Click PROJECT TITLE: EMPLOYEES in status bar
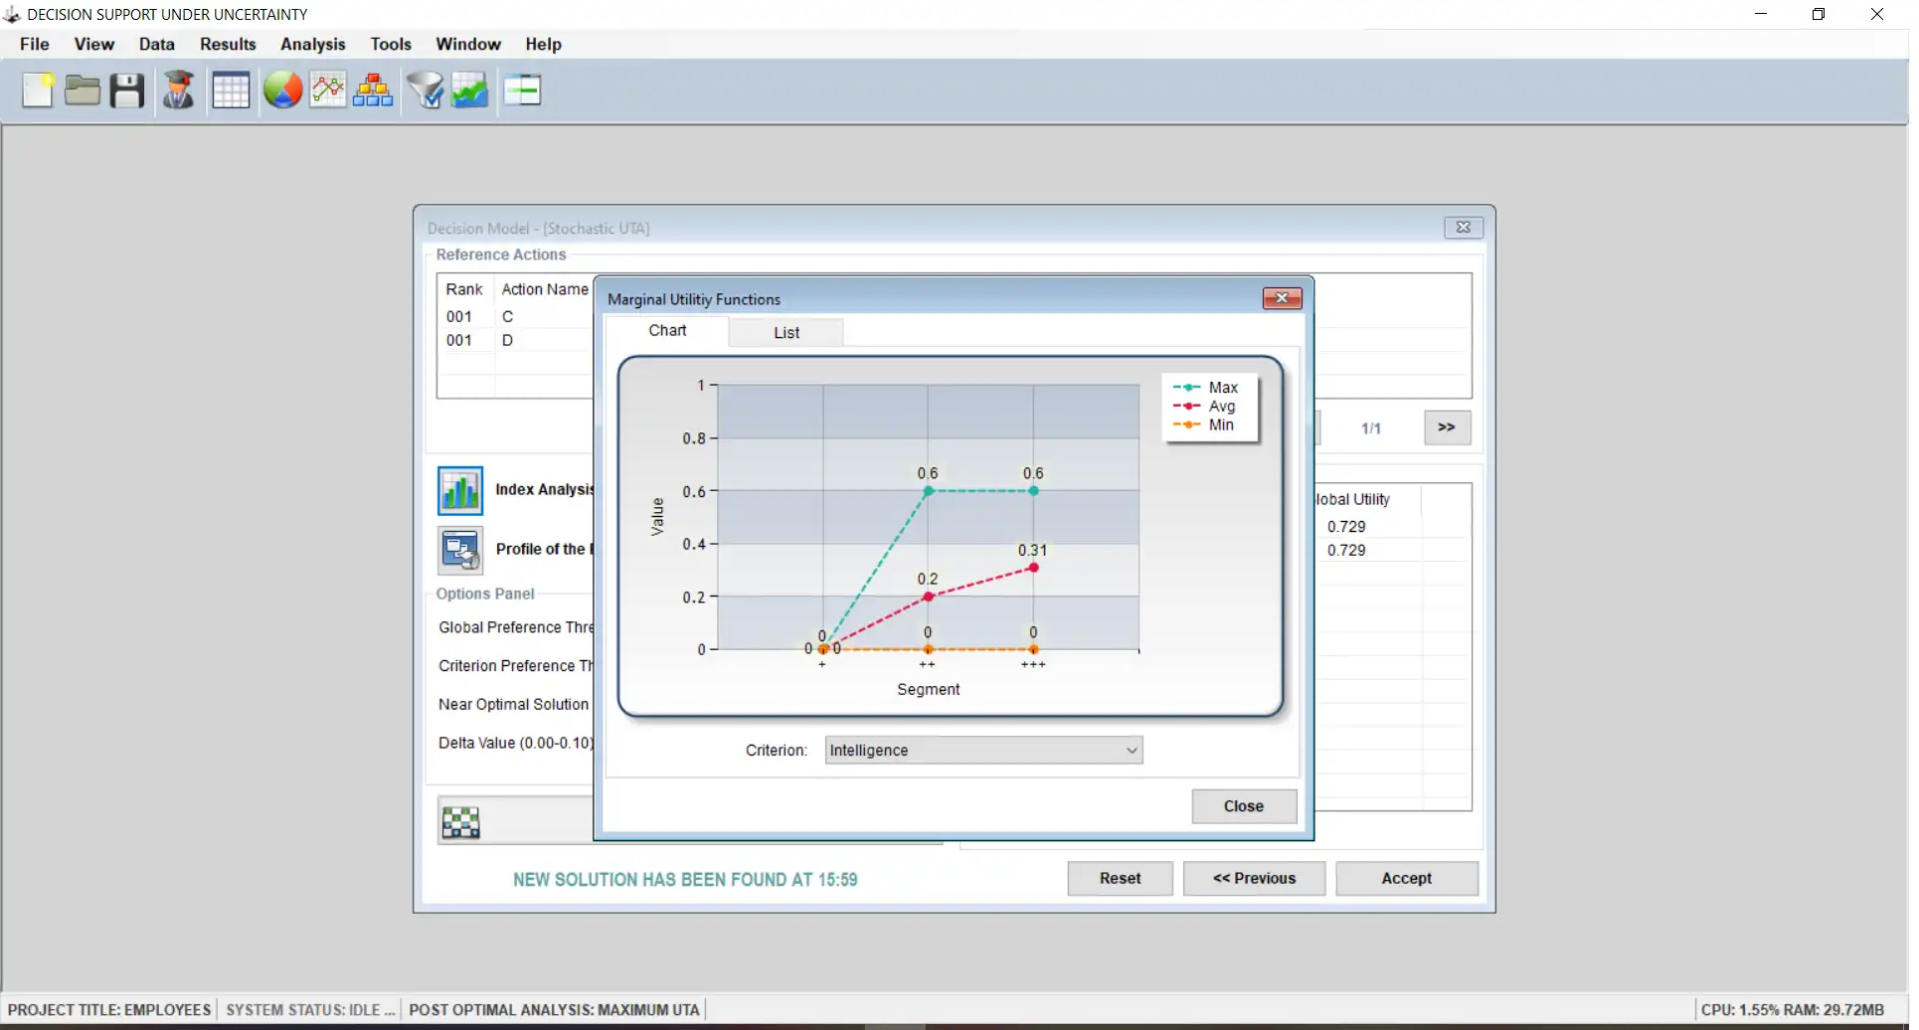The width and height of the screenshot is (1919, 1030). coord(109,1010)
